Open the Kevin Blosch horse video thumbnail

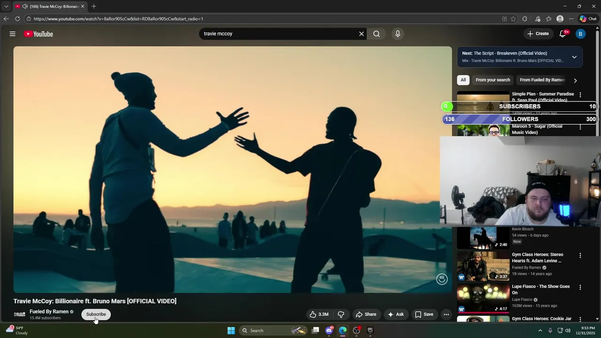click(x=483, y=238)
